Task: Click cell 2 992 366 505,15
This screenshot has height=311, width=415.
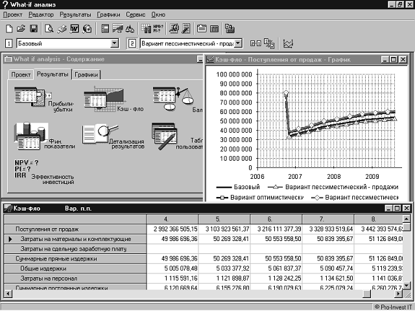Action: (172, 229)
